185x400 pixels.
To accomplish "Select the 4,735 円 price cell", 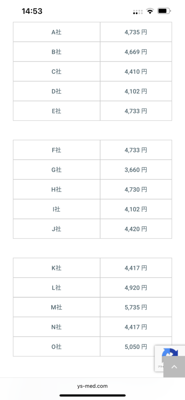I will 136,32.
